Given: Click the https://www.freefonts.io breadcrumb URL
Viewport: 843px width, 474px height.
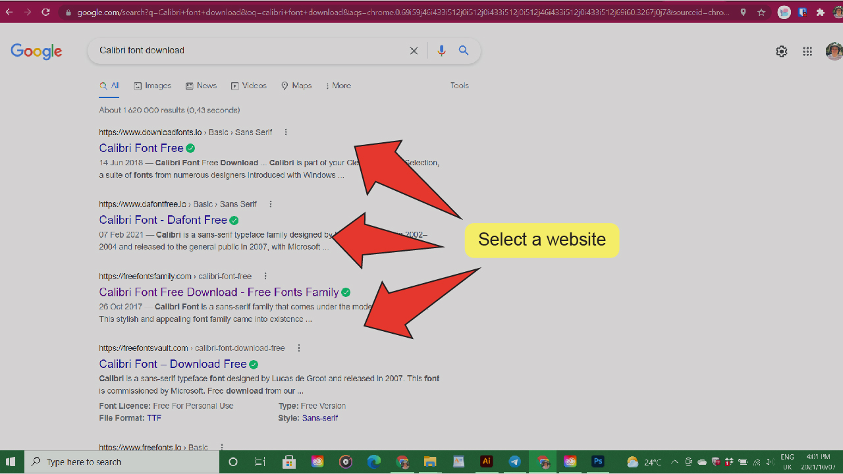Looking at the screenshot, I should 140,448.
